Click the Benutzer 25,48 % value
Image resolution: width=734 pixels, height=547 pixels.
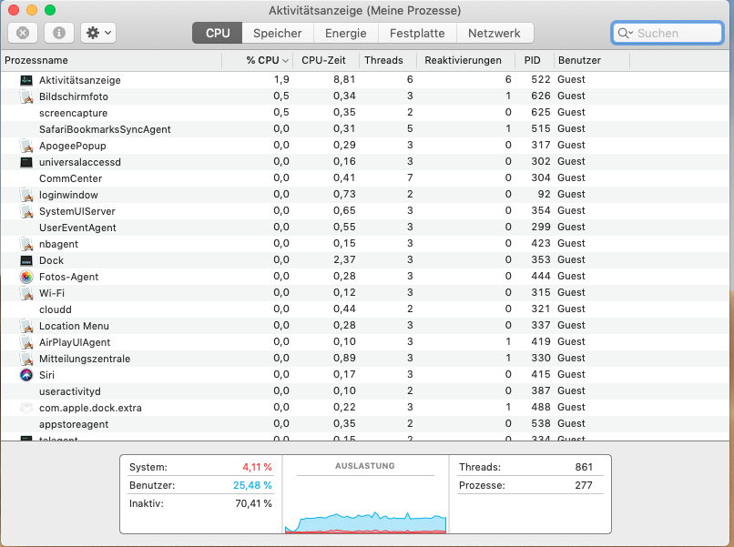253,485
